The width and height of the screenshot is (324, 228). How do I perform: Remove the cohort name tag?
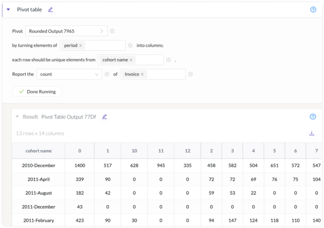[131, 60]
